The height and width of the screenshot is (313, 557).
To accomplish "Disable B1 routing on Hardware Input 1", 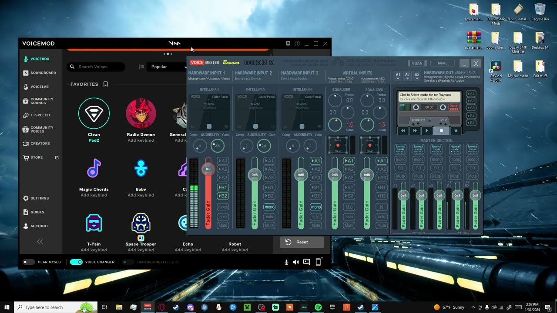I will point(223,187).
